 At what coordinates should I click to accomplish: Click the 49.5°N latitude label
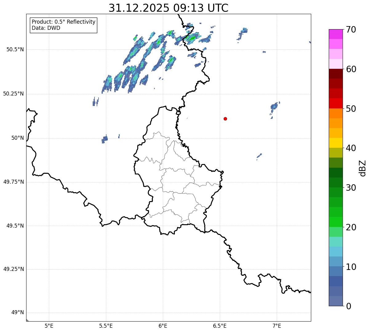[15, 226]
